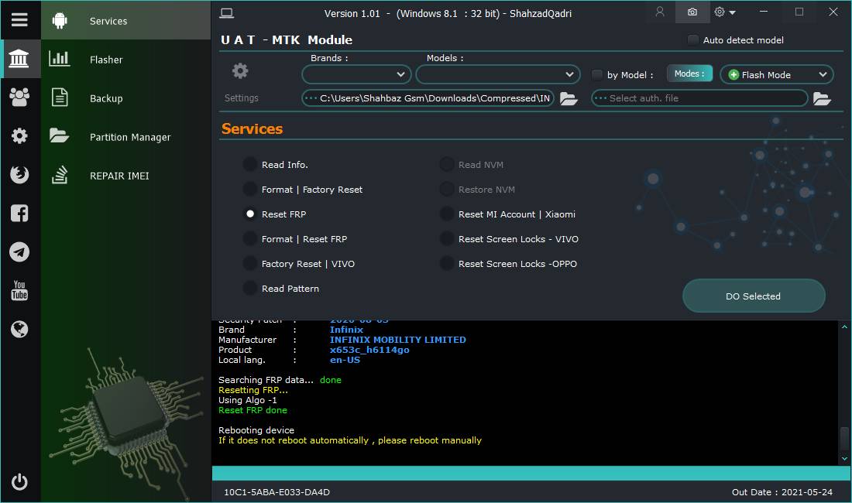Click the Android robot Services icon
Viewport: 852px width, 503px height.
[60, 21]
